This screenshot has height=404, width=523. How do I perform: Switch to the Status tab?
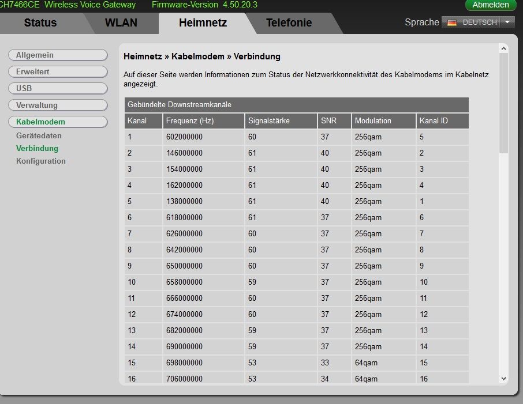(x=40, y=22)
